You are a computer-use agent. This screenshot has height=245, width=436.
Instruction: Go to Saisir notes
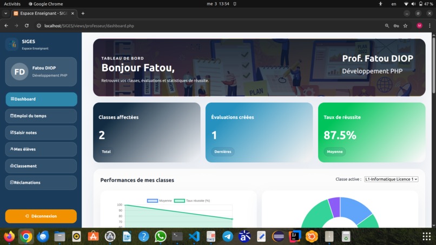tap(41, 133)
